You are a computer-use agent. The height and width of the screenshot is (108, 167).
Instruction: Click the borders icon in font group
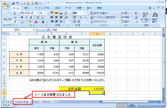(x=22, y=22)
